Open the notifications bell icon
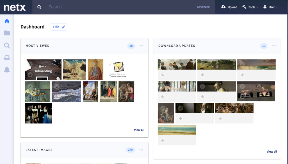 7,70
